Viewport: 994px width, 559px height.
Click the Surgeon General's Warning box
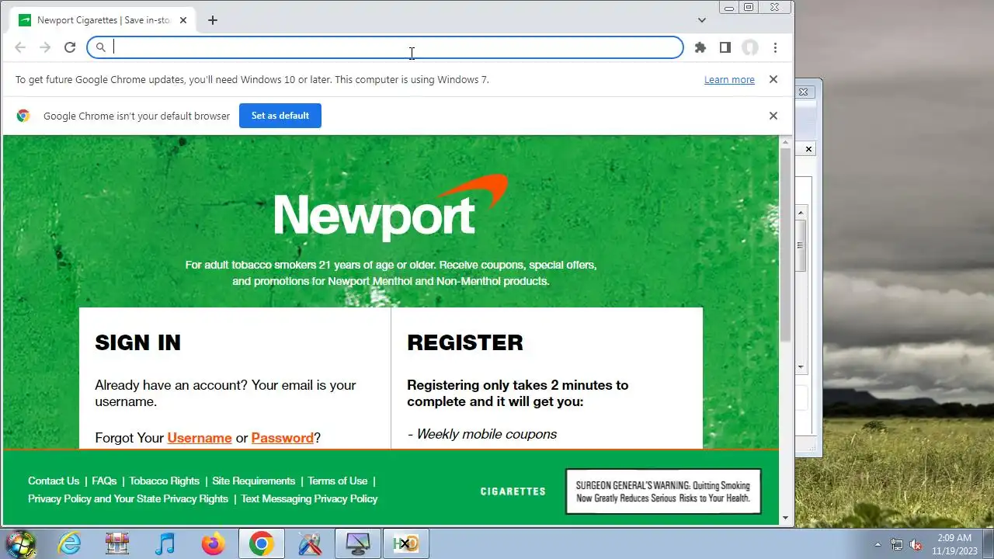click(663, 491)
